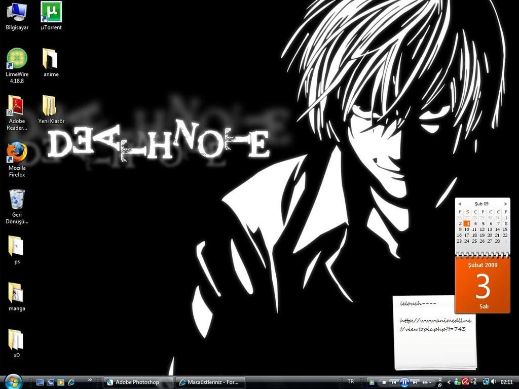Viewport: 519px width, 389px height.
Task: Select day 14 in the calendar gadget
Action: coord(498,229)
